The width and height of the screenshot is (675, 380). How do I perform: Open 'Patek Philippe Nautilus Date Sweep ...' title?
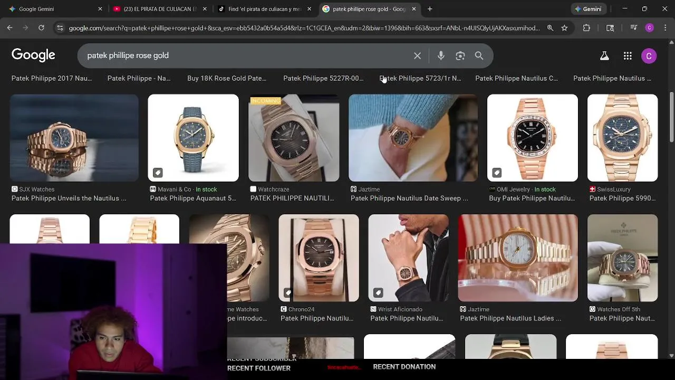click(409, 198)
